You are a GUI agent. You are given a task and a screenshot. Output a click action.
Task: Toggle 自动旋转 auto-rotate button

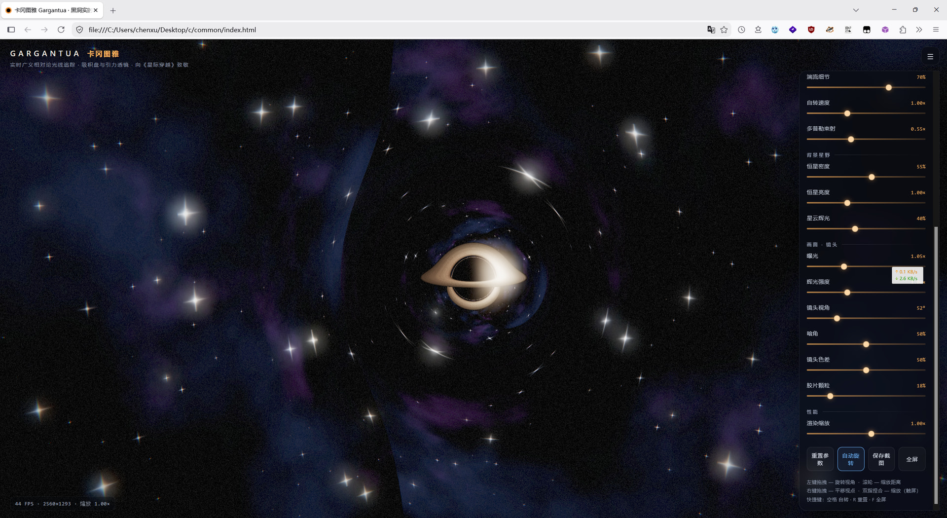(x=850, y=459)
